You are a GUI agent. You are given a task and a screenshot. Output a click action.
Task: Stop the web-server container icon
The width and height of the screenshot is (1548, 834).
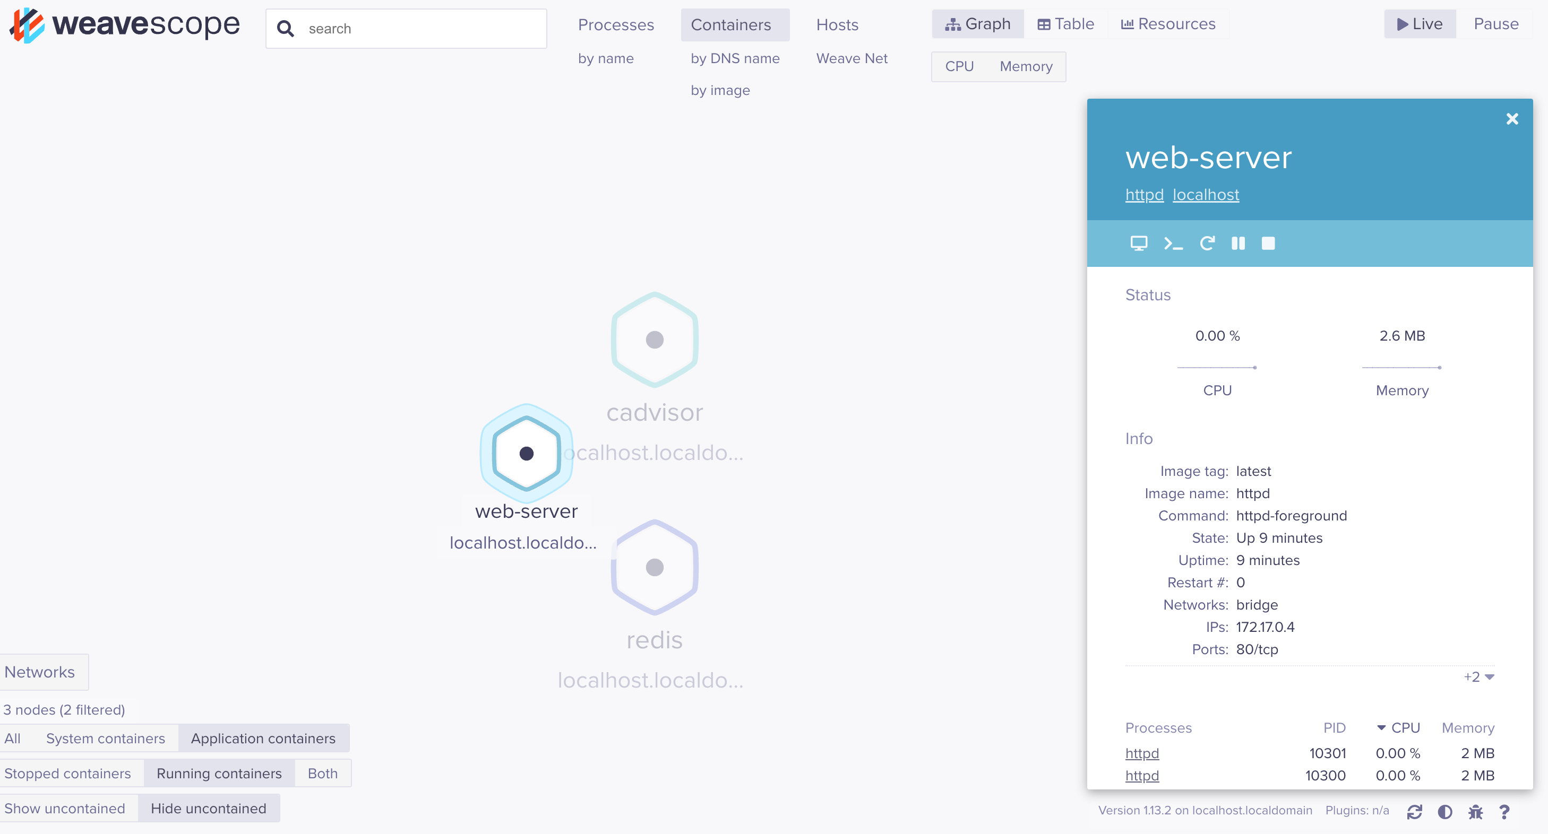coord(1268,243)
